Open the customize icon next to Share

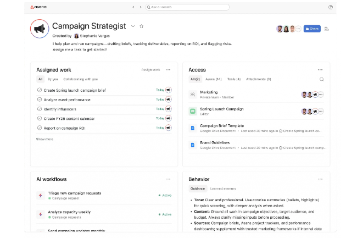327,29
